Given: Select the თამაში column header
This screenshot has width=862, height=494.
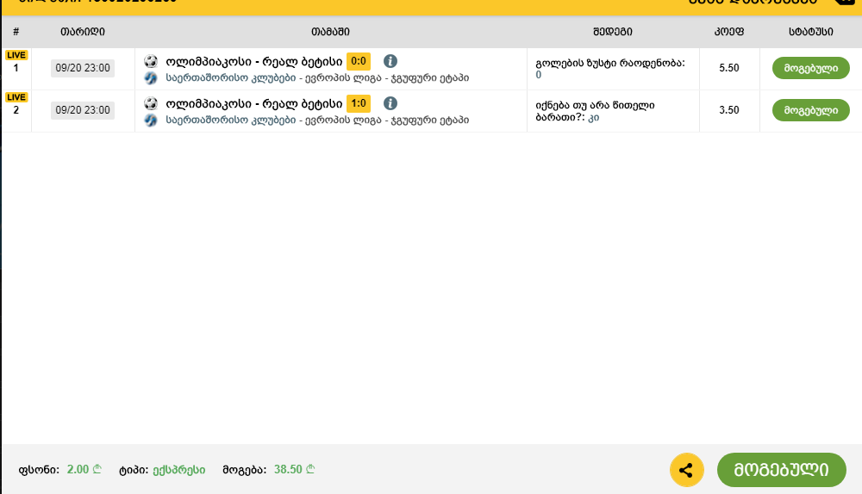Looking at the screenshot, I should [x=330, y=32].
